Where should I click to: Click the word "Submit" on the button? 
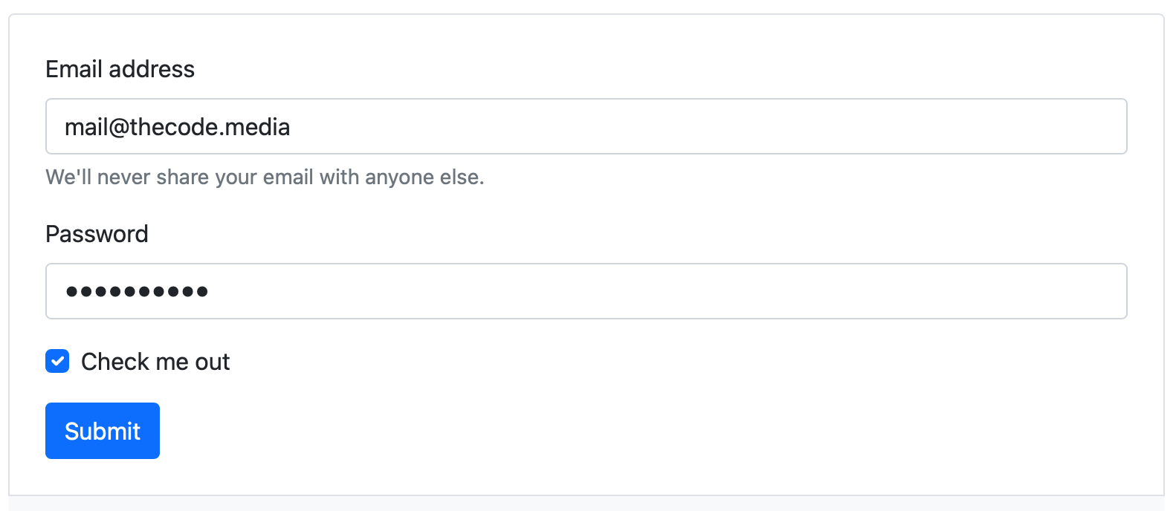[103, 431]
